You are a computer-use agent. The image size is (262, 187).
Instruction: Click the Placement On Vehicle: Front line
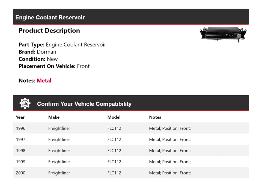pyautogui.click(x=54, y=66)
